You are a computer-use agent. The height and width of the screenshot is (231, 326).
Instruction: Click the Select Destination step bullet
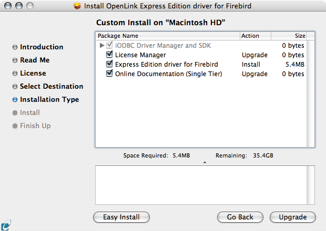pyautogui.click(x=15, y=87)
